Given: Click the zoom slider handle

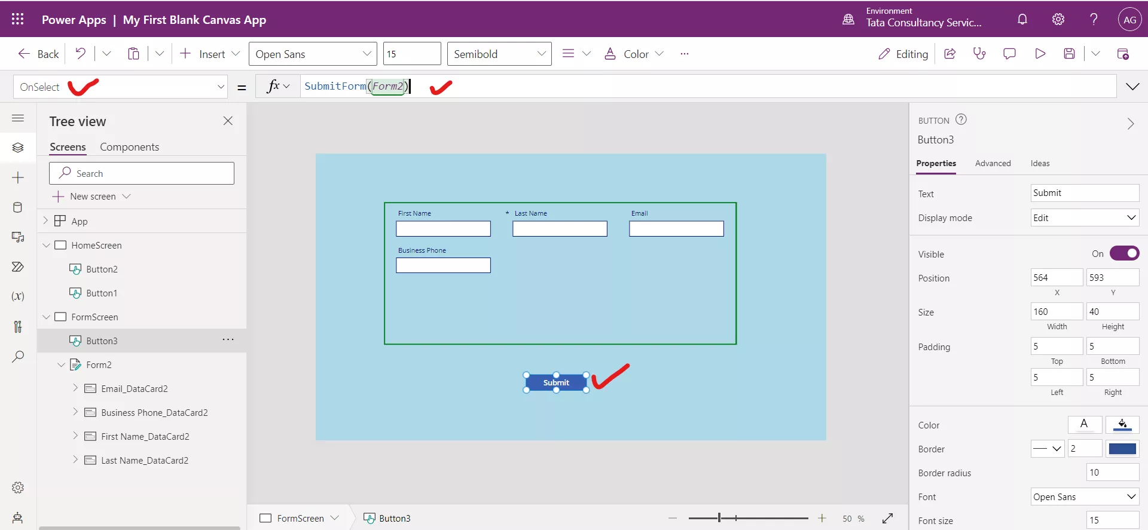Looking at the screenshot, I should point(719,518).
